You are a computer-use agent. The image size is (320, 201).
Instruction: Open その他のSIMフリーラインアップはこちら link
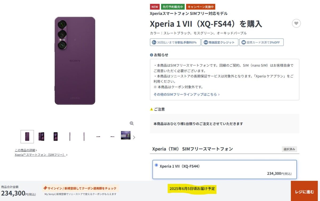click(x=186, y=94)
